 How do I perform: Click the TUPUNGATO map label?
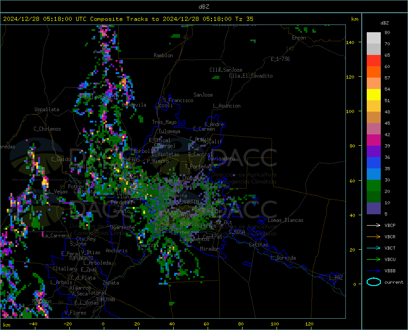81,258
